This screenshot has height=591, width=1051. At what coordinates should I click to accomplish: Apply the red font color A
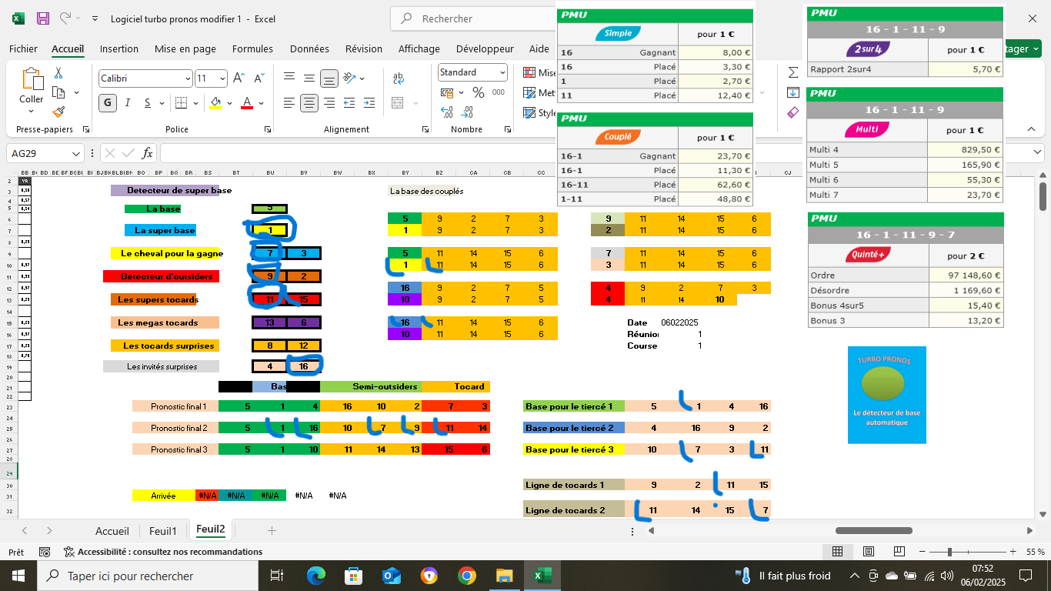click(x=248, y=103)
